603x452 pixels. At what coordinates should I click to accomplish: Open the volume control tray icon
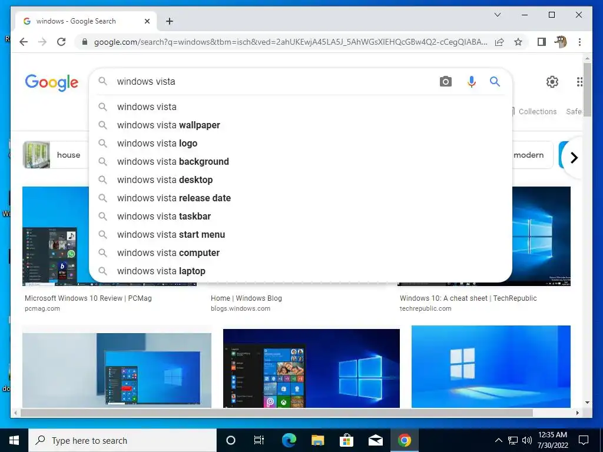pyautogui.click(x=527, y=440)
